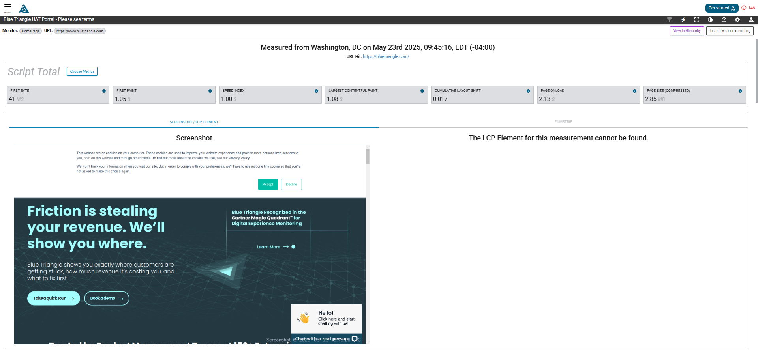Image resolution: width=758 pixels, height=351 pixels.
Task: Click the Speed Index 1.00 S value
Action: point(229,99)
